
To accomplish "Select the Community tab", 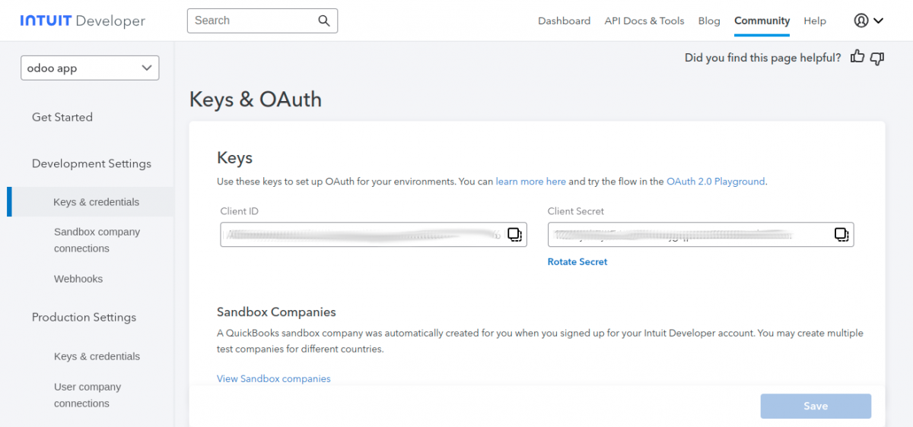I will click(762, 21).
